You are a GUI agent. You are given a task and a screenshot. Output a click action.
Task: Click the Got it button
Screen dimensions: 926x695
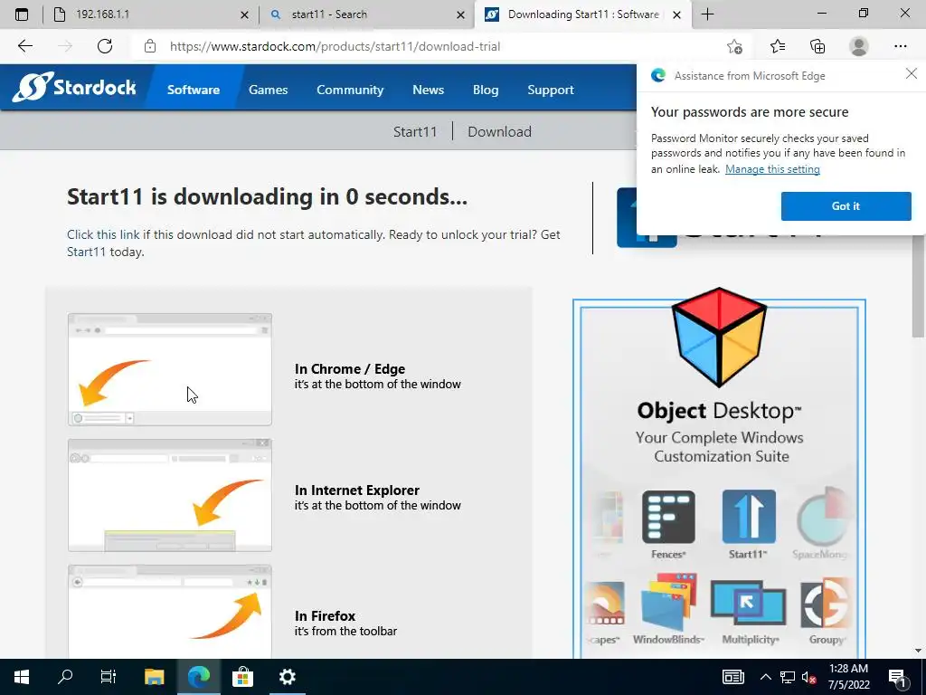[846, 206]
